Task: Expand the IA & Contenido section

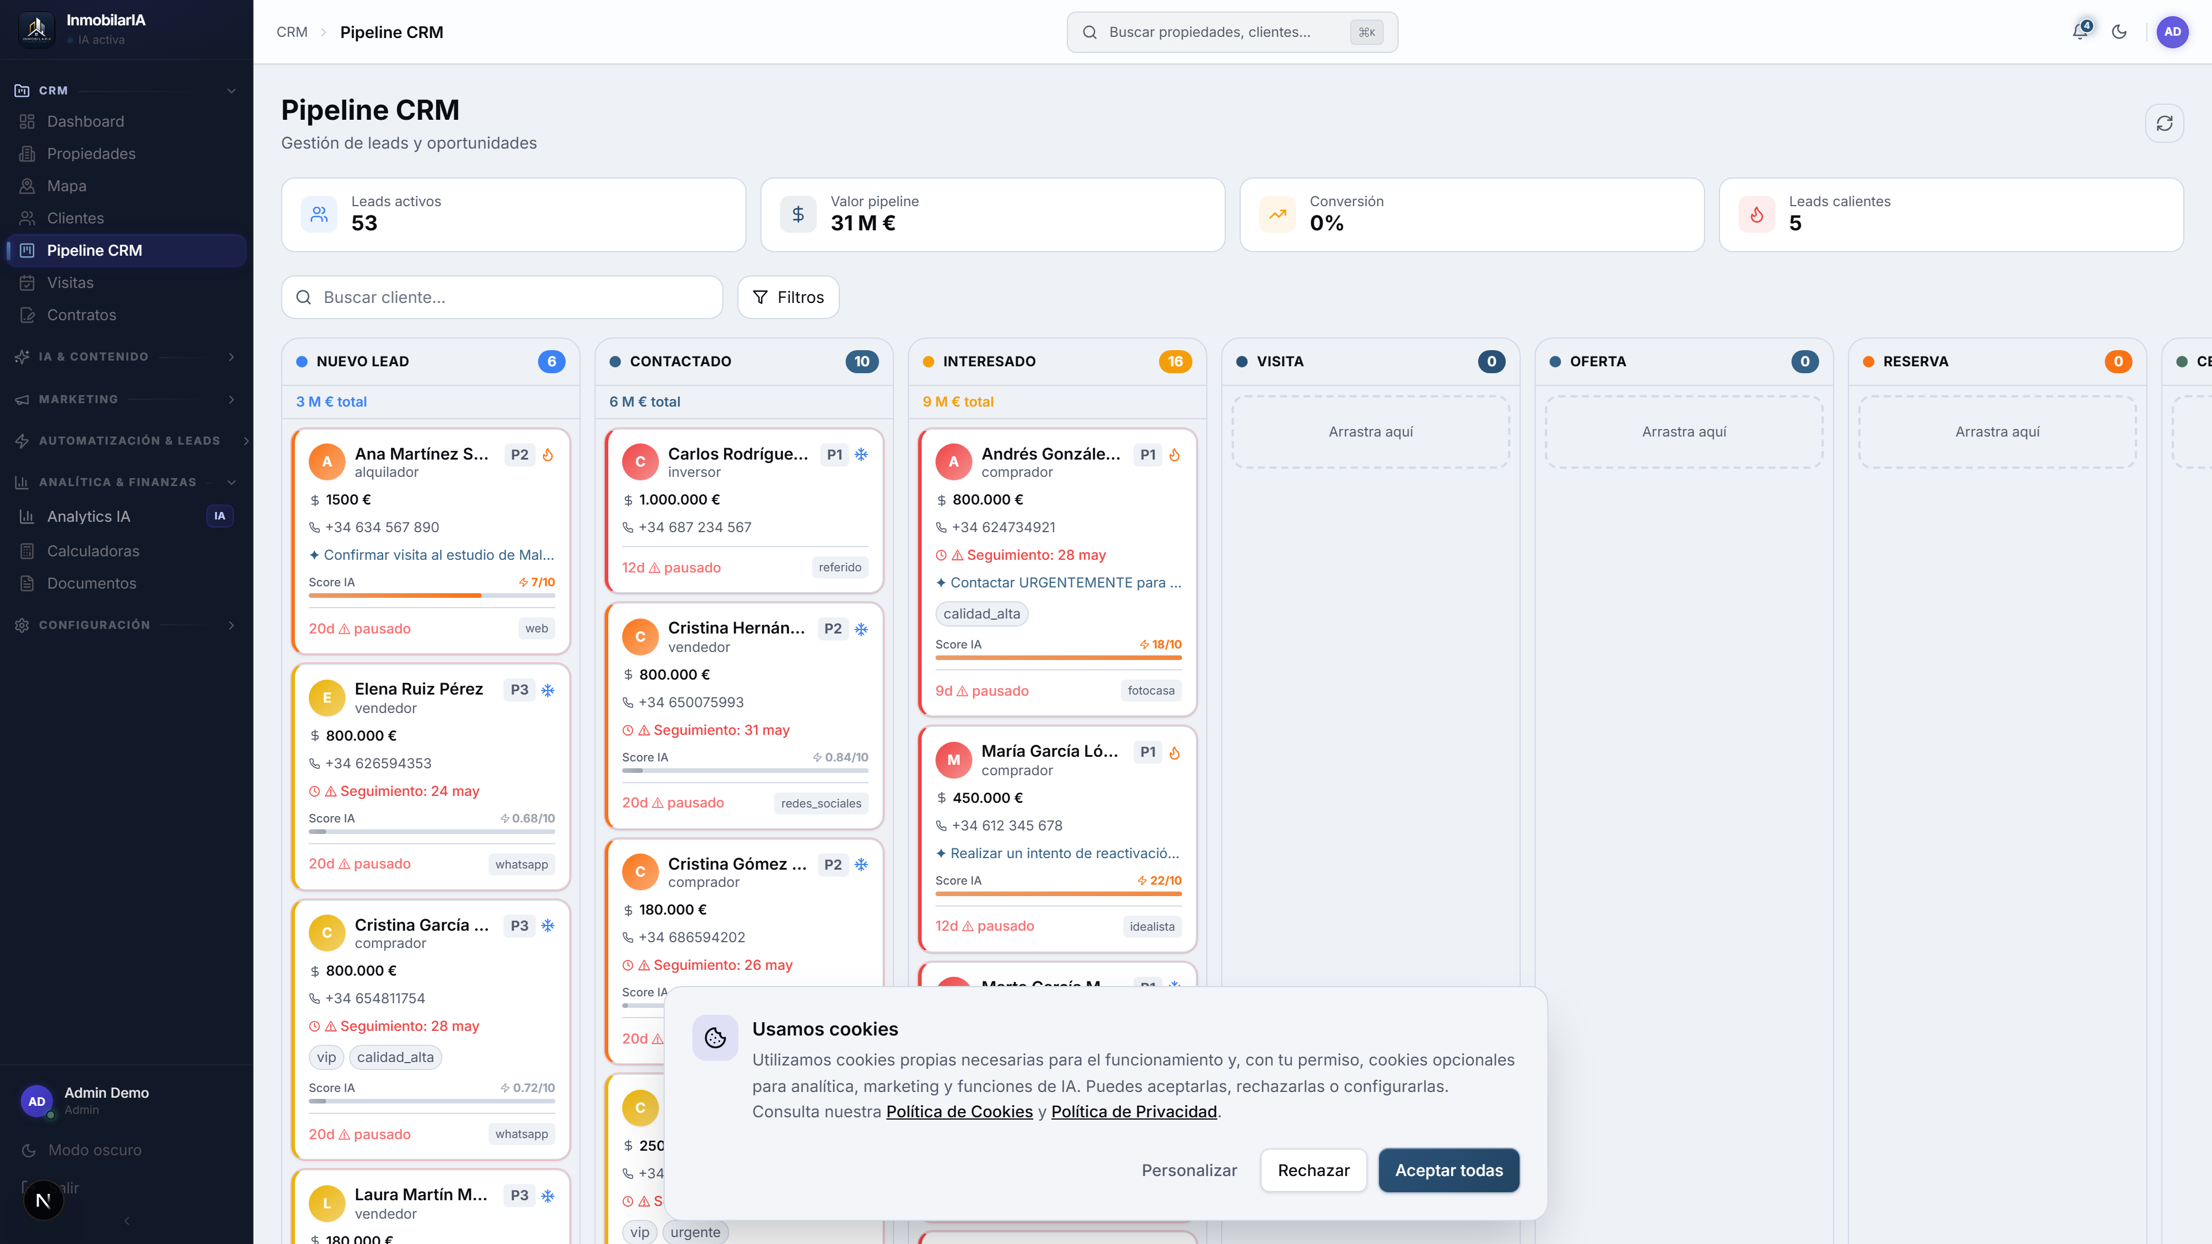Action: coord(126,357)
